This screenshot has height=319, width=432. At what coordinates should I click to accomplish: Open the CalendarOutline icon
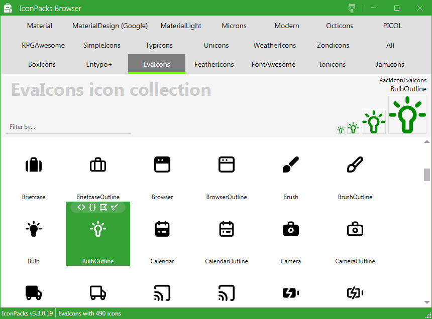point(227,229)
